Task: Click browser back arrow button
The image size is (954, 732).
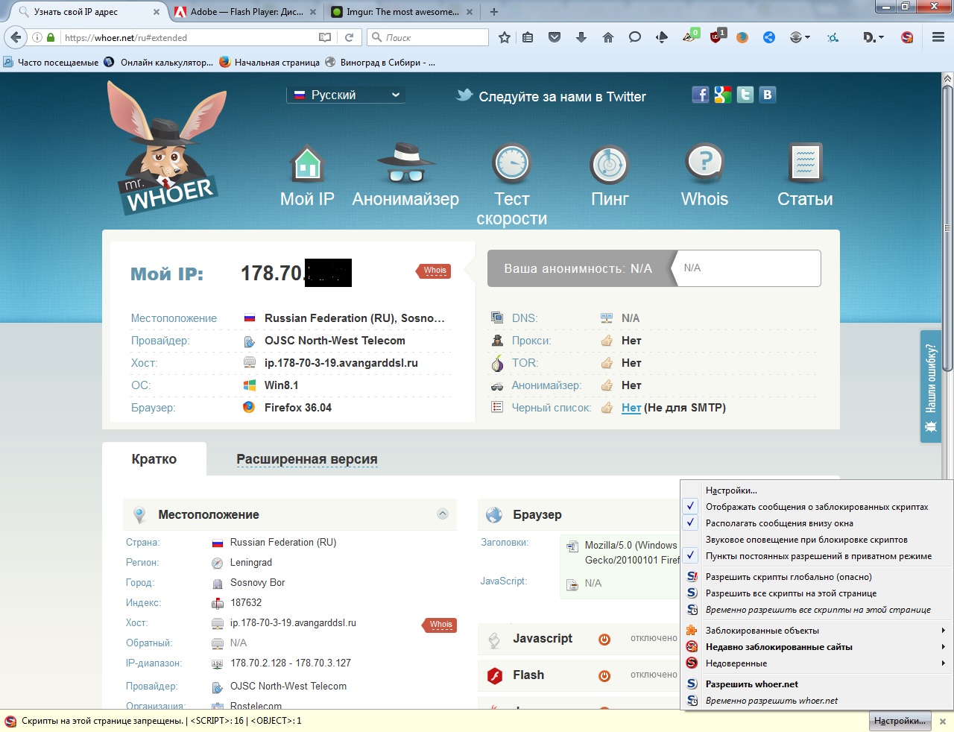Action: pos(16,37)
